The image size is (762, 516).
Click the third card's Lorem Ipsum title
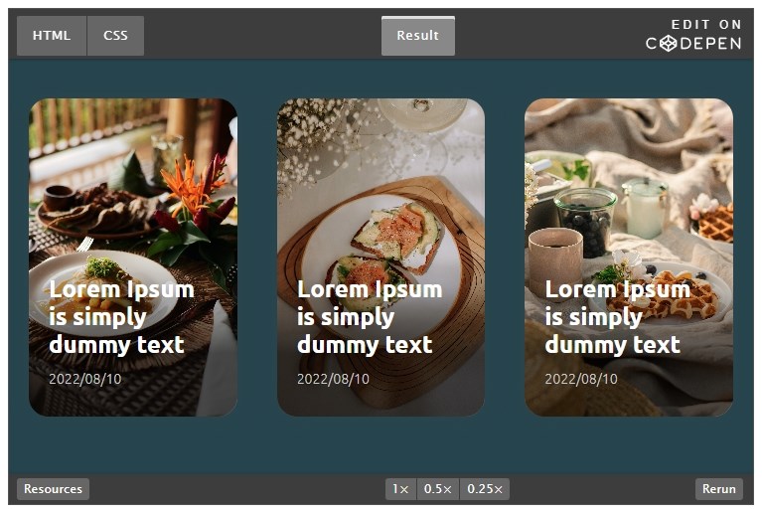coord(617,317)
